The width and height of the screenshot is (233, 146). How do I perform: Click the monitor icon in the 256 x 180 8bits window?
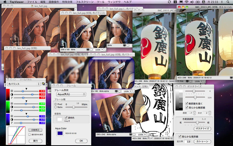(x=88, y=50)
